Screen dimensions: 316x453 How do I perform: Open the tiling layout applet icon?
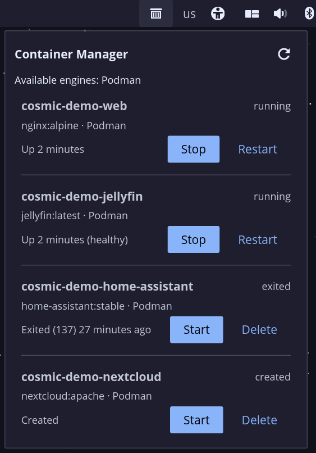(x=252, y=14)
